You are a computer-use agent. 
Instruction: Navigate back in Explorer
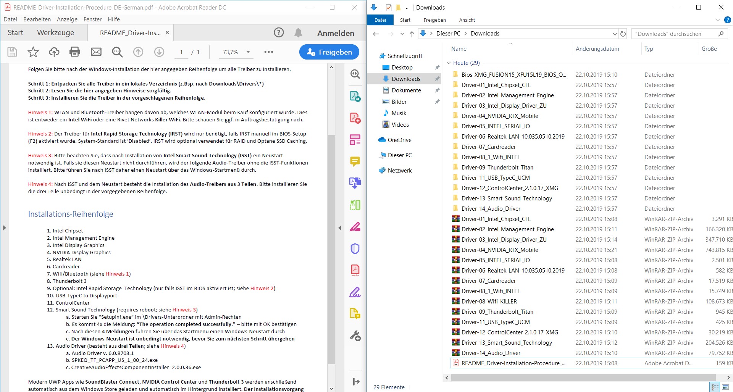[376, 34]
